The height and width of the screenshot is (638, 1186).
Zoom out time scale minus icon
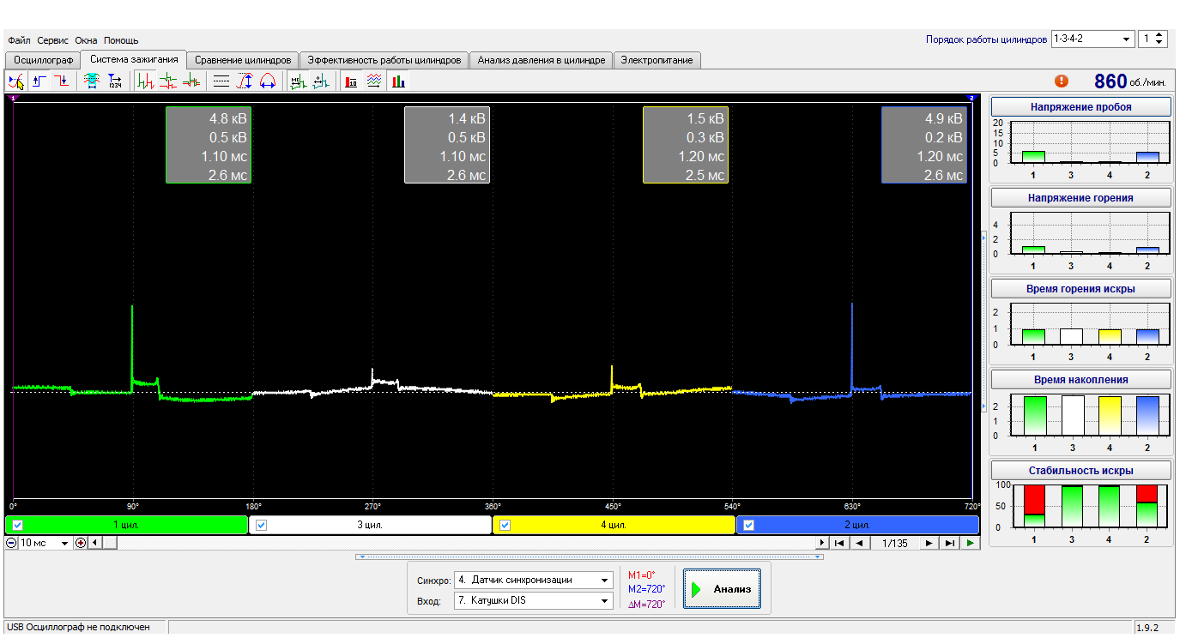12,543
